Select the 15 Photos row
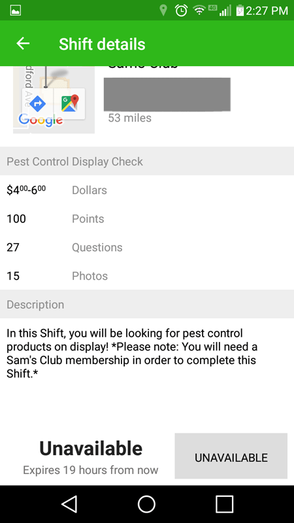 pos(147,276)
